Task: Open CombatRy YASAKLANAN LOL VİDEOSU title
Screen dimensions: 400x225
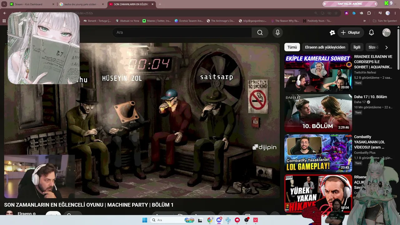Action: coord(369,142)
